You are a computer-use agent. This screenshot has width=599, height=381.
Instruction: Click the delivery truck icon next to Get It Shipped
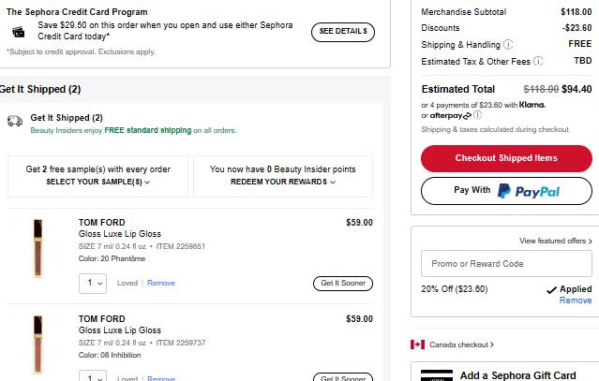[x=15, y=121]
